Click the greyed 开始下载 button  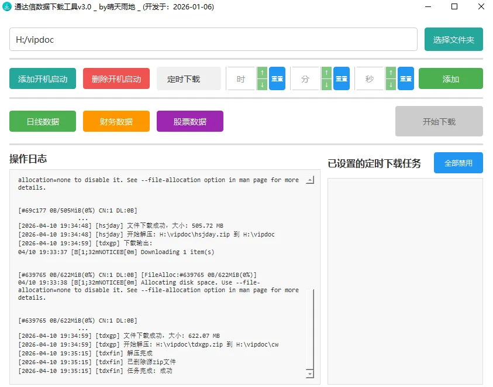click(x=439, y=121)
